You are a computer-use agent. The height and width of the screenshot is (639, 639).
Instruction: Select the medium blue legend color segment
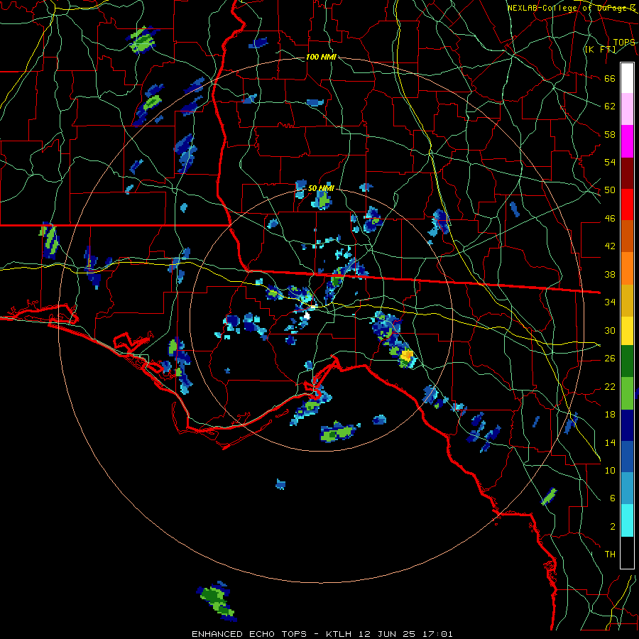(x=627, y=457)
